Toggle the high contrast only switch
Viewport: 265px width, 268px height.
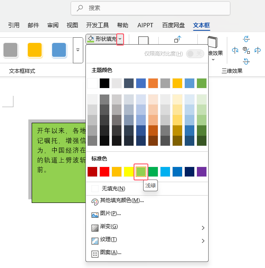[195, 54]
